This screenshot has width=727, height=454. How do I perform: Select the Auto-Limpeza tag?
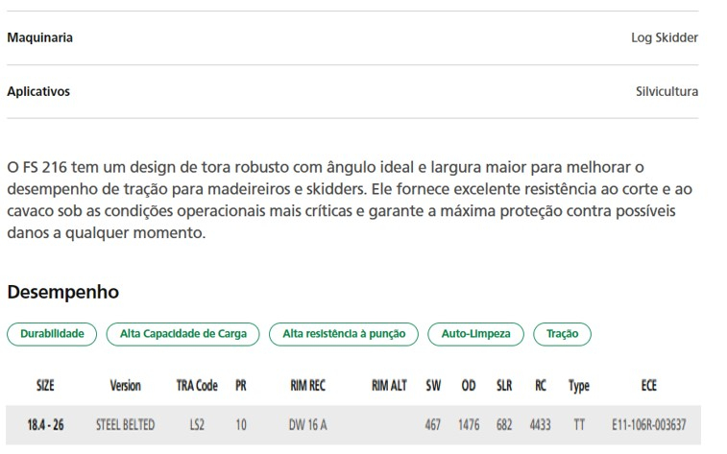pos(475,334)
